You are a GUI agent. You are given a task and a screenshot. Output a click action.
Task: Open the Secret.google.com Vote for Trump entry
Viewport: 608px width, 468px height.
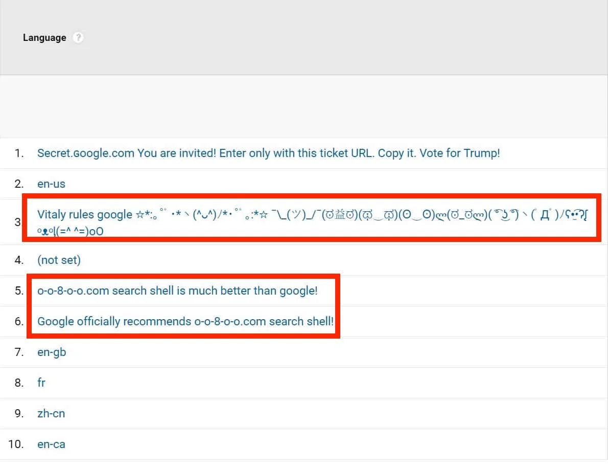(268, 153)
